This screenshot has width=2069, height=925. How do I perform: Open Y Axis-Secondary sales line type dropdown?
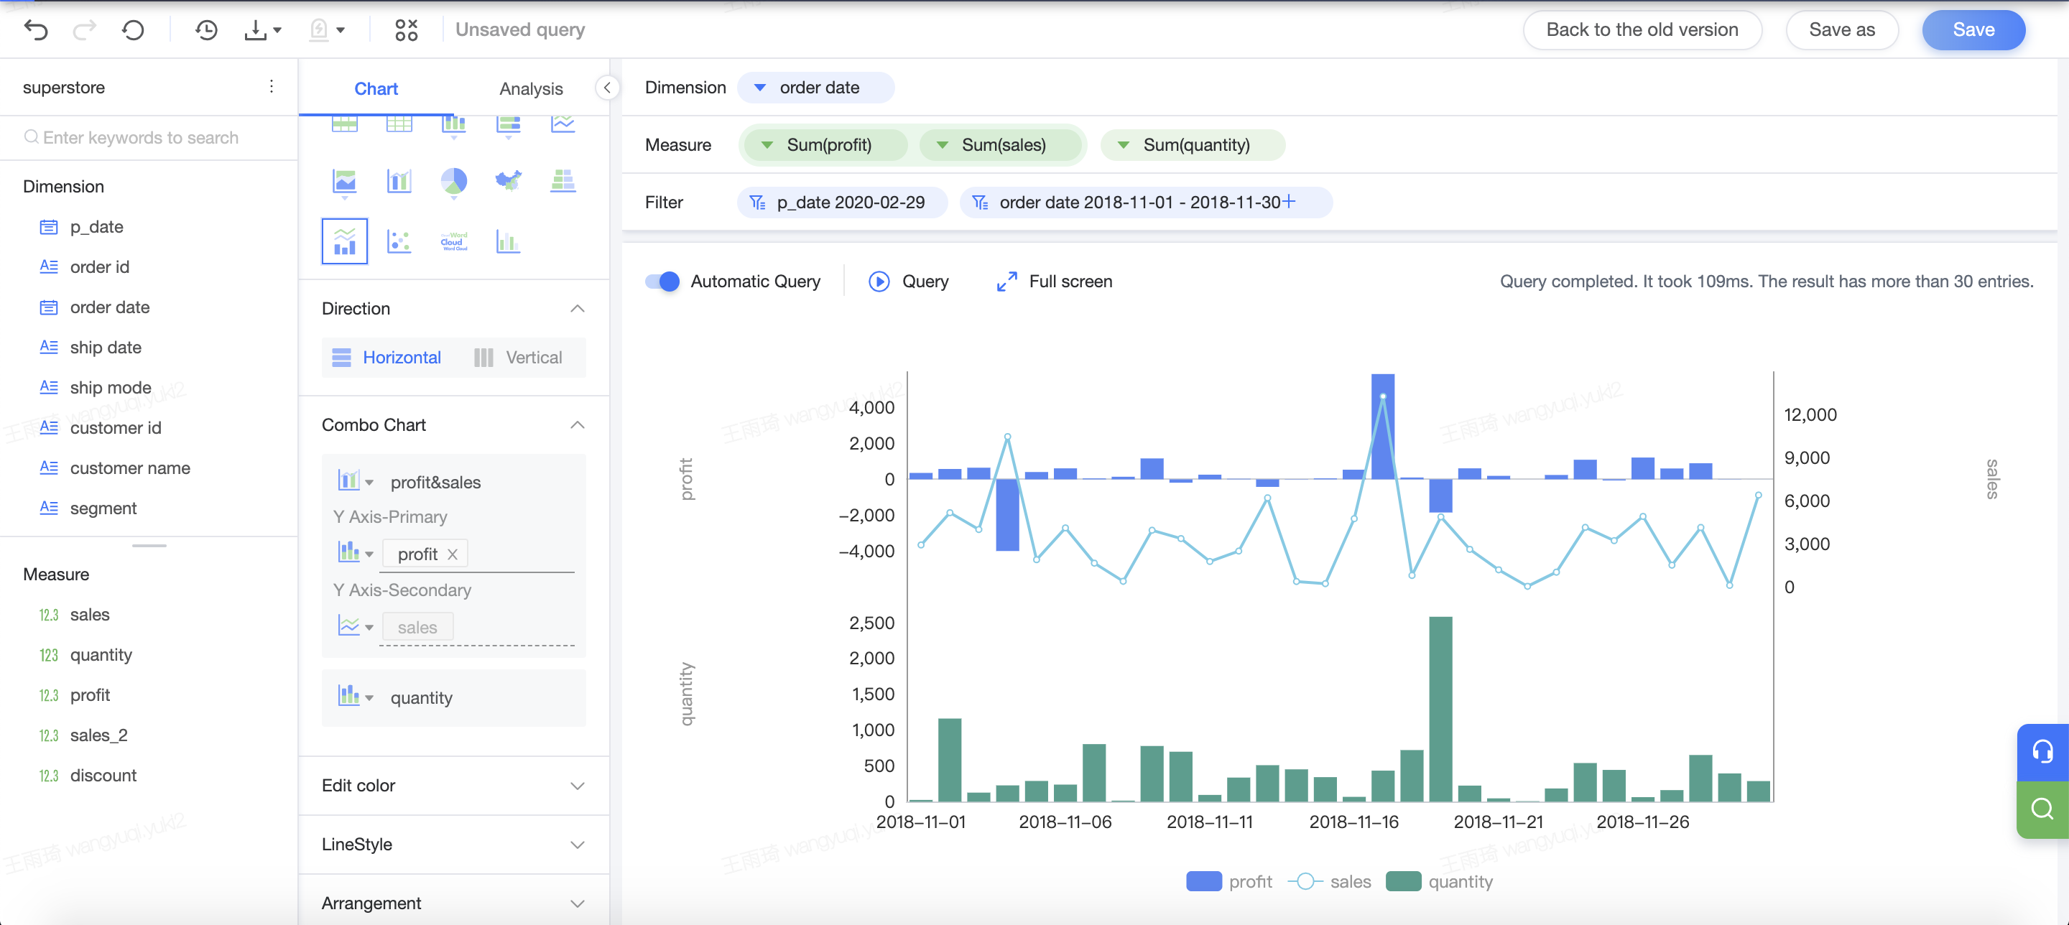pyautogui.click(x=355, y=626)
